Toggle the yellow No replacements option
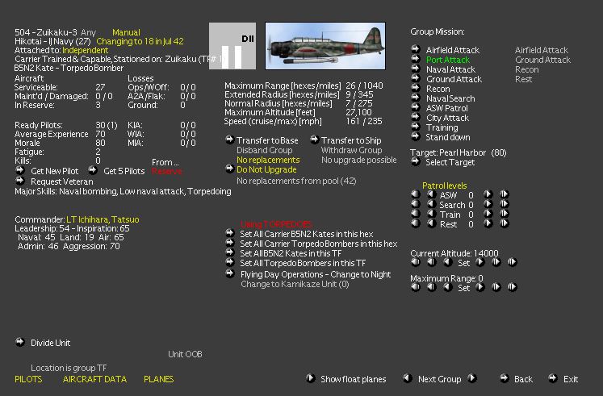This screenshot has width=603, height=396. point(268,160)
